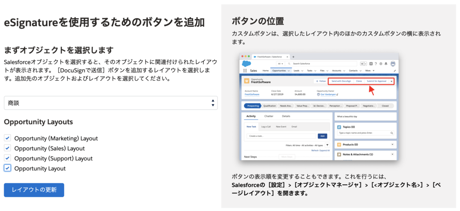Viewport: 460px width, 211px height.
Task: Select the Log a Call sub-tab
Action: tap(266, 127)
